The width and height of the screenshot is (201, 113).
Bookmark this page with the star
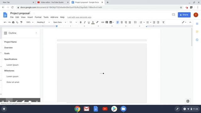181,8
